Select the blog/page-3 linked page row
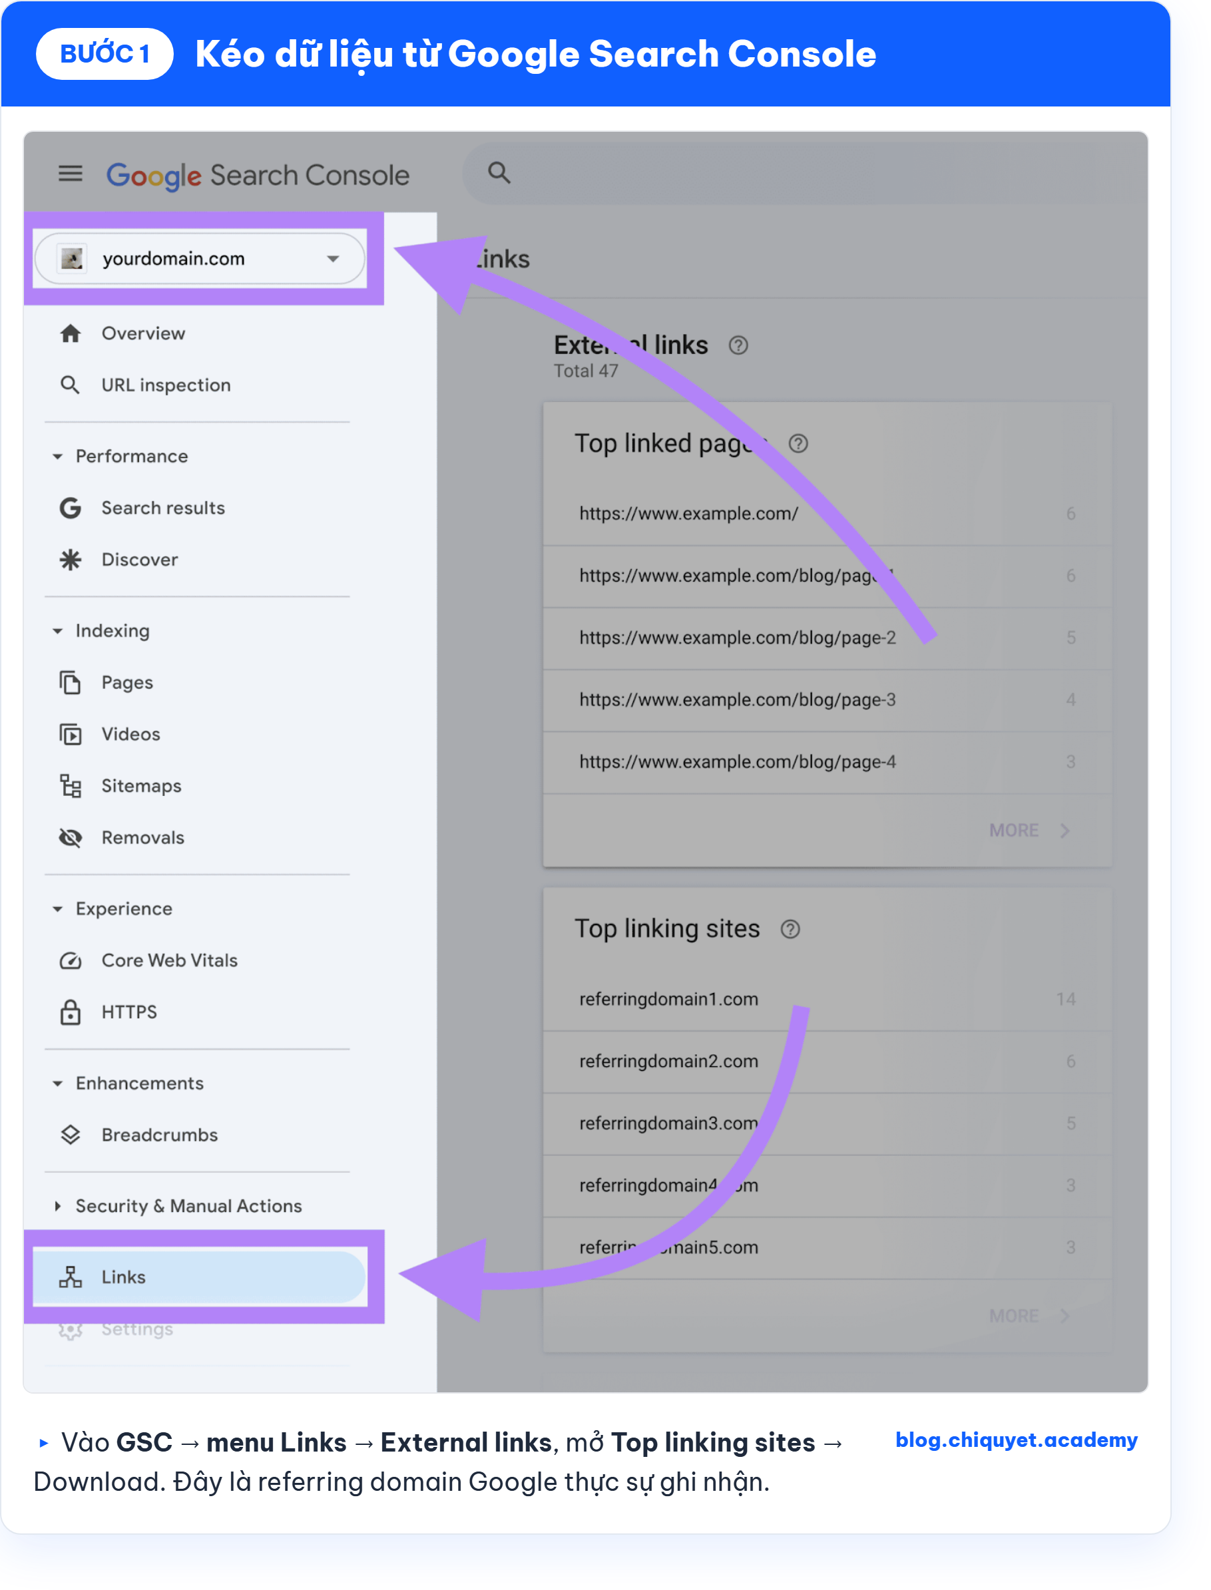The height and width of the screenshot is (1590, 1211). click(x=828, y=700)
